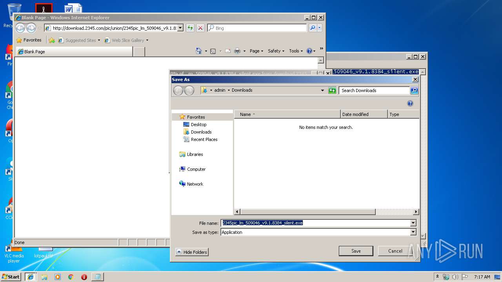Open Web Slice Gallery link
Viewport: 502px width, 282px height.
tap(126, 40)
